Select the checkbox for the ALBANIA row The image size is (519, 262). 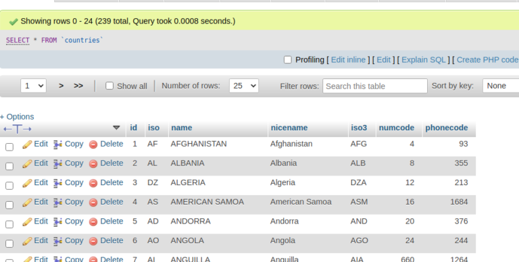9,166
